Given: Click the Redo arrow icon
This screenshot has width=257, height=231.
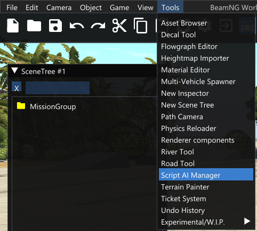Looking at the screenshot, I should pyautogui.click(x=98, y=26).
